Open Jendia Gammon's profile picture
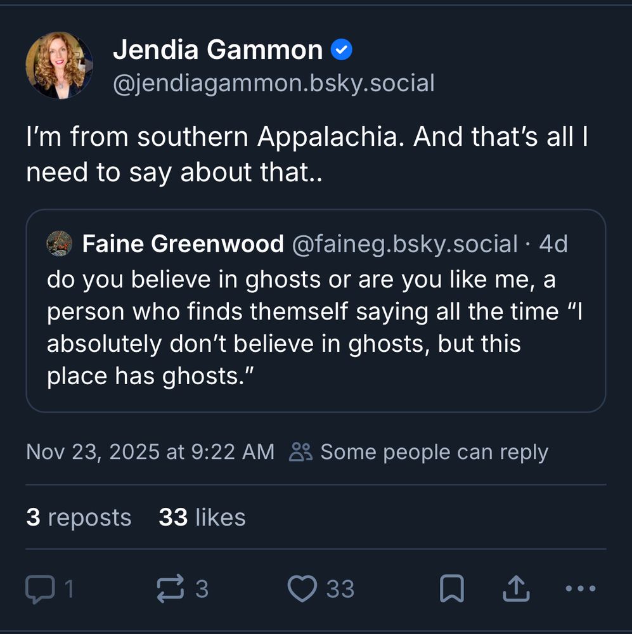The width and height of the screenshot is (632, 634). (x=59, y=65)
